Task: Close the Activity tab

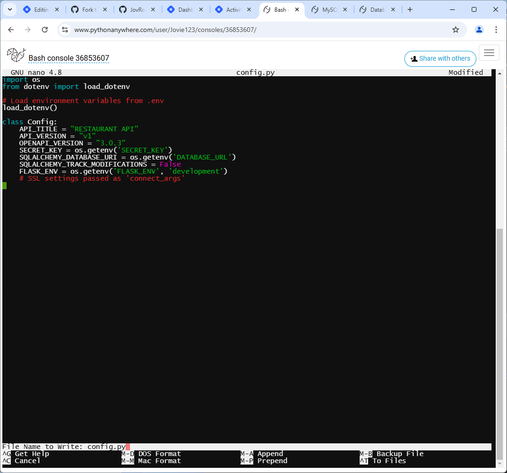Action: click(x=249, y=10)
